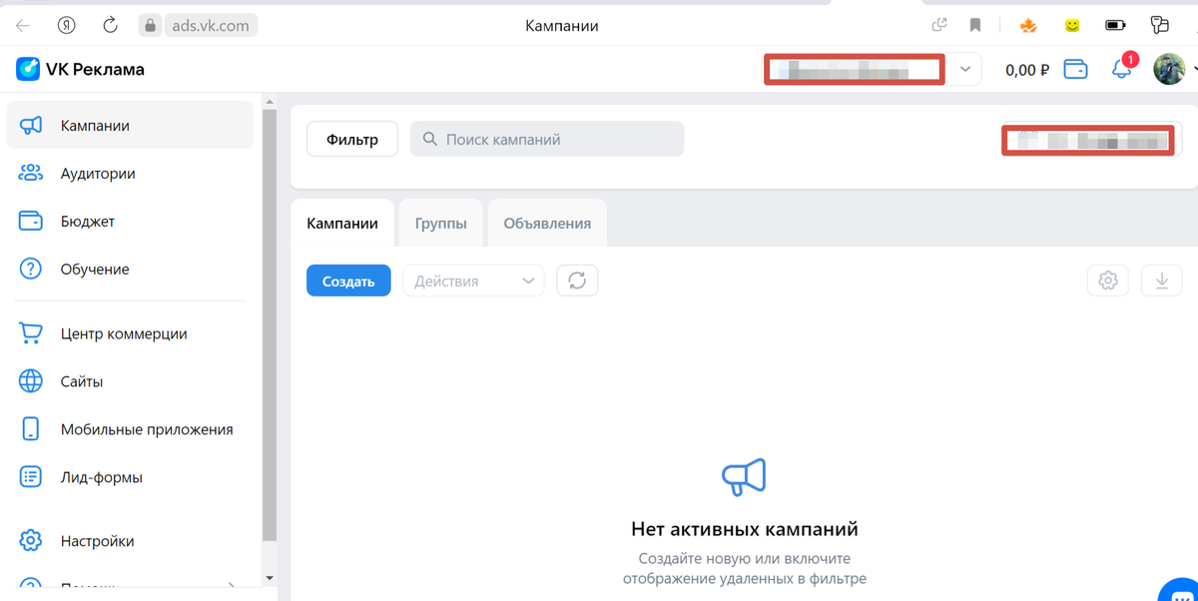
Task: Click the browser share page icon
Action: tap(939, 25)
